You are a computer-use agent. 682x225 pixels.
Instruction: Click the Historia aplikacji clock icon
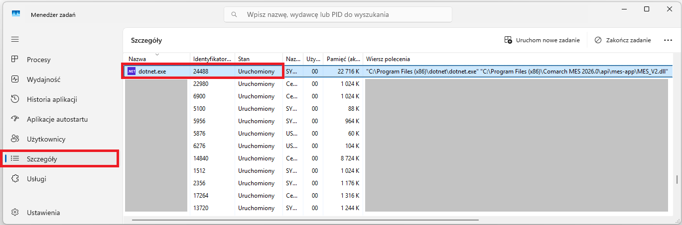pyautogui.click(x=15, y=99)
